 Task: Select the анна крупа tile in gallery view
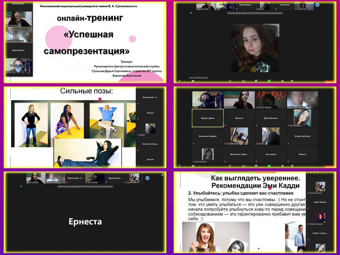tap(271, 154)
